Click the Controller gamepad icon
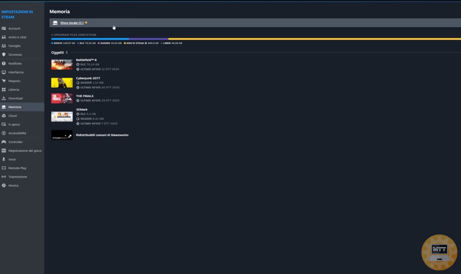The image size is (461, 274). [4, 142]
